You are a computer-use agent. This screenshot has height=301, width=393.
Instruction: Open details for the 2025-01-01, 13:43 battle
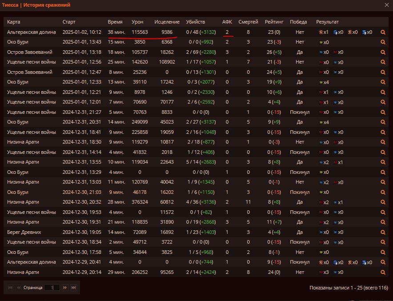383,42
